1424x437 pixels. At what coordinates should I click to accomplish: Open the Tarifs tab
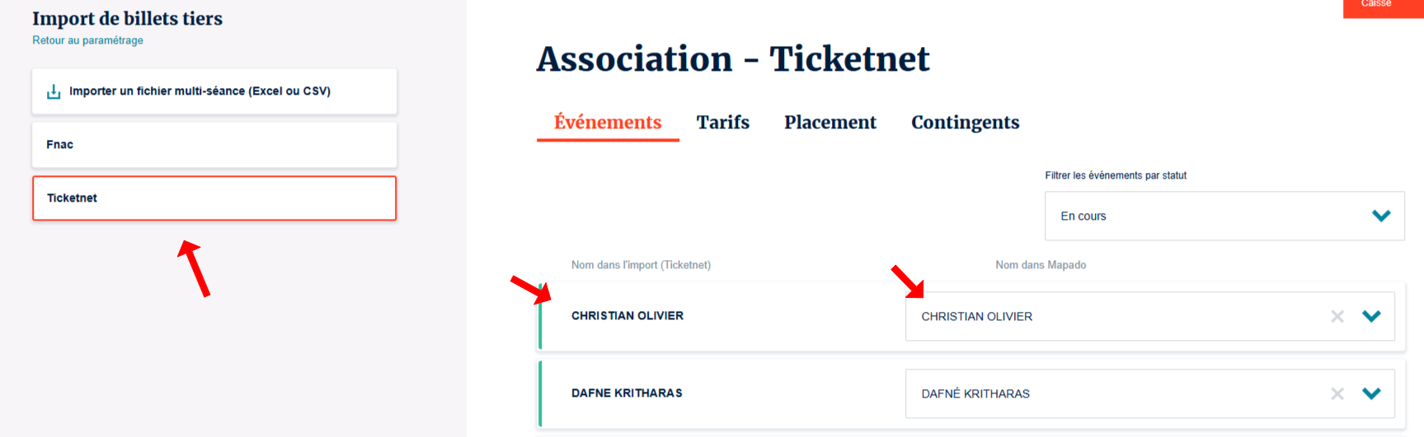722,123
